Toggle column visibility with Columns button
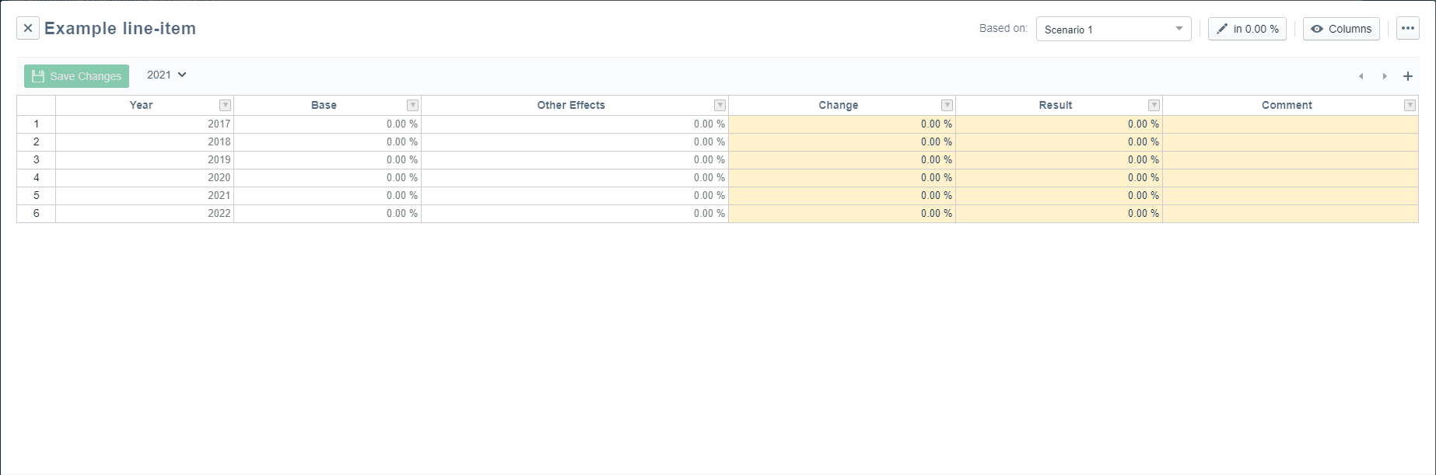Viewport: 1436px width, 475px height. click(1341, 29)
